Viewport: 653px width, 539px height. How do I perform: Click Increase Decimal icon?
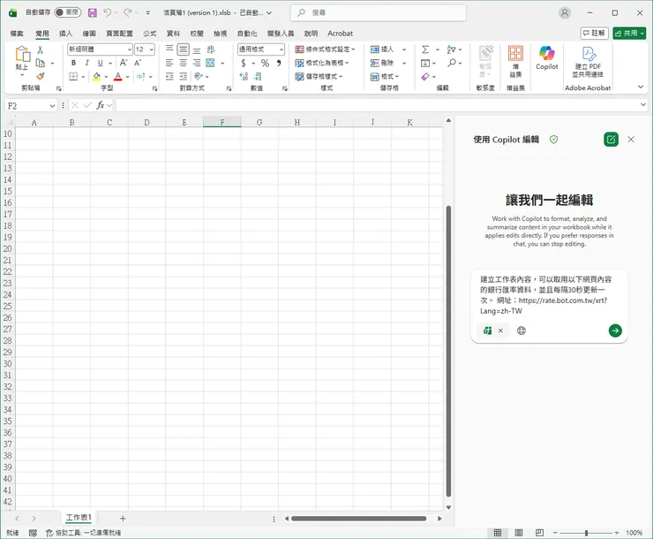click(244, 76)
